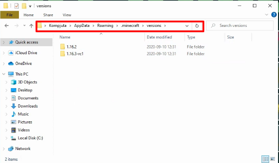Expand the ribbon with the chevron
The height and width of the screenshot is (163, 279).
click(x=266, y=15)
